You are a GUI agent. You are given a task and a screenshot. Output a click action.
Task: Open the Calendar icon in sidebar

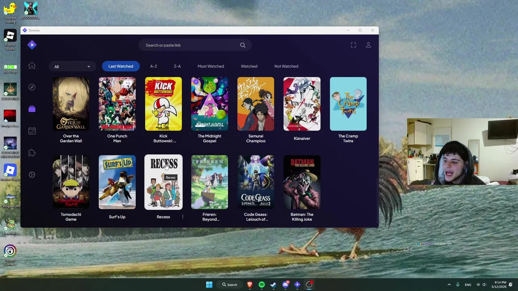(x=32, y=131)
